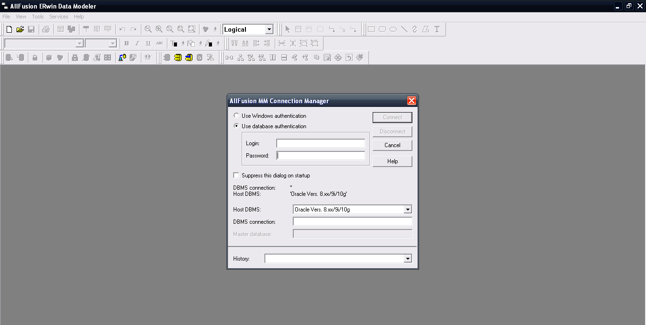Image resolution: width=646 pixels, height=325 pixels.
Task: Select the Rounded rectangle shape tool
Action: click(x=382, y=29)
